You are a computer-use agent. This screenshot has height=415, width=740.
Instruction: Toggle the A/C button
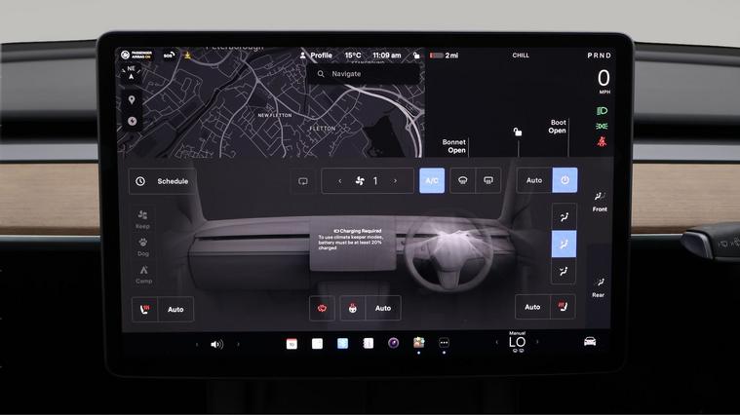pos(432,180)
